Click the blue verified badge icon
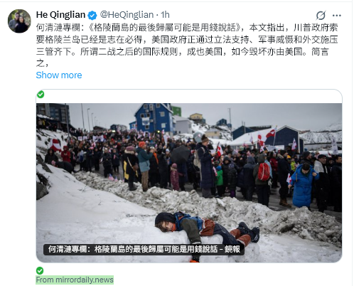354x286 pixels. pos(92,16)
